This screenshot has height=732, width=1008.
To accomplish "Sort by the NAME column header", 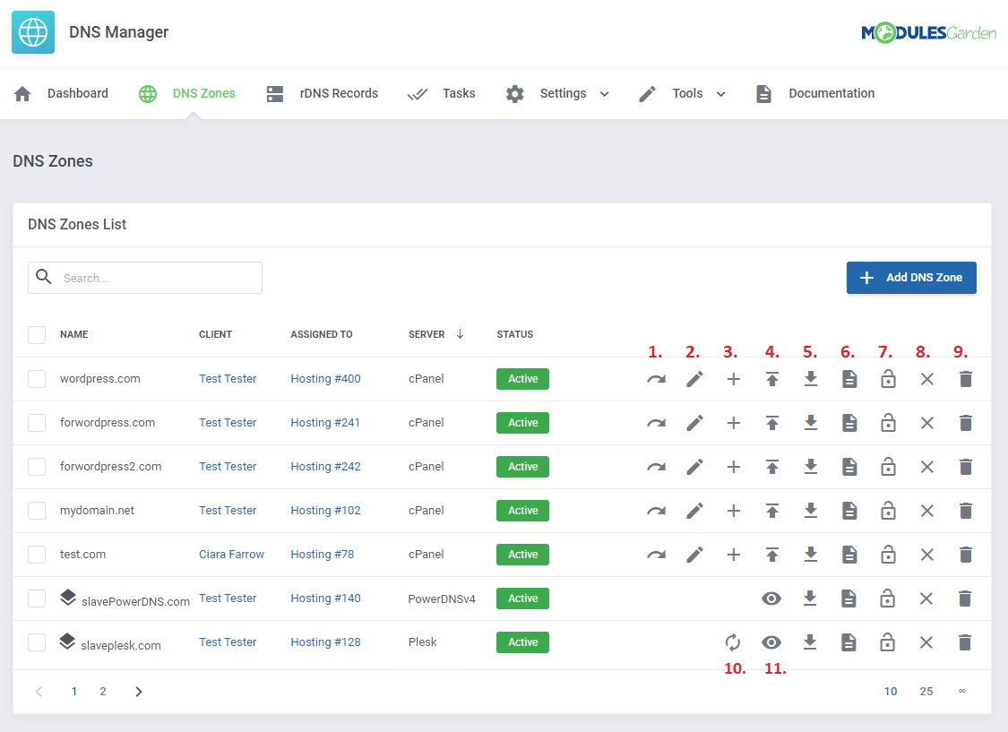I will point(74,334).
